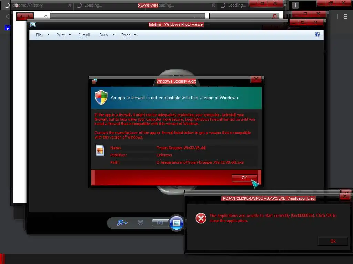
Task: Open the File menu in Photo Viewer
Action: [x=39, y=35]
